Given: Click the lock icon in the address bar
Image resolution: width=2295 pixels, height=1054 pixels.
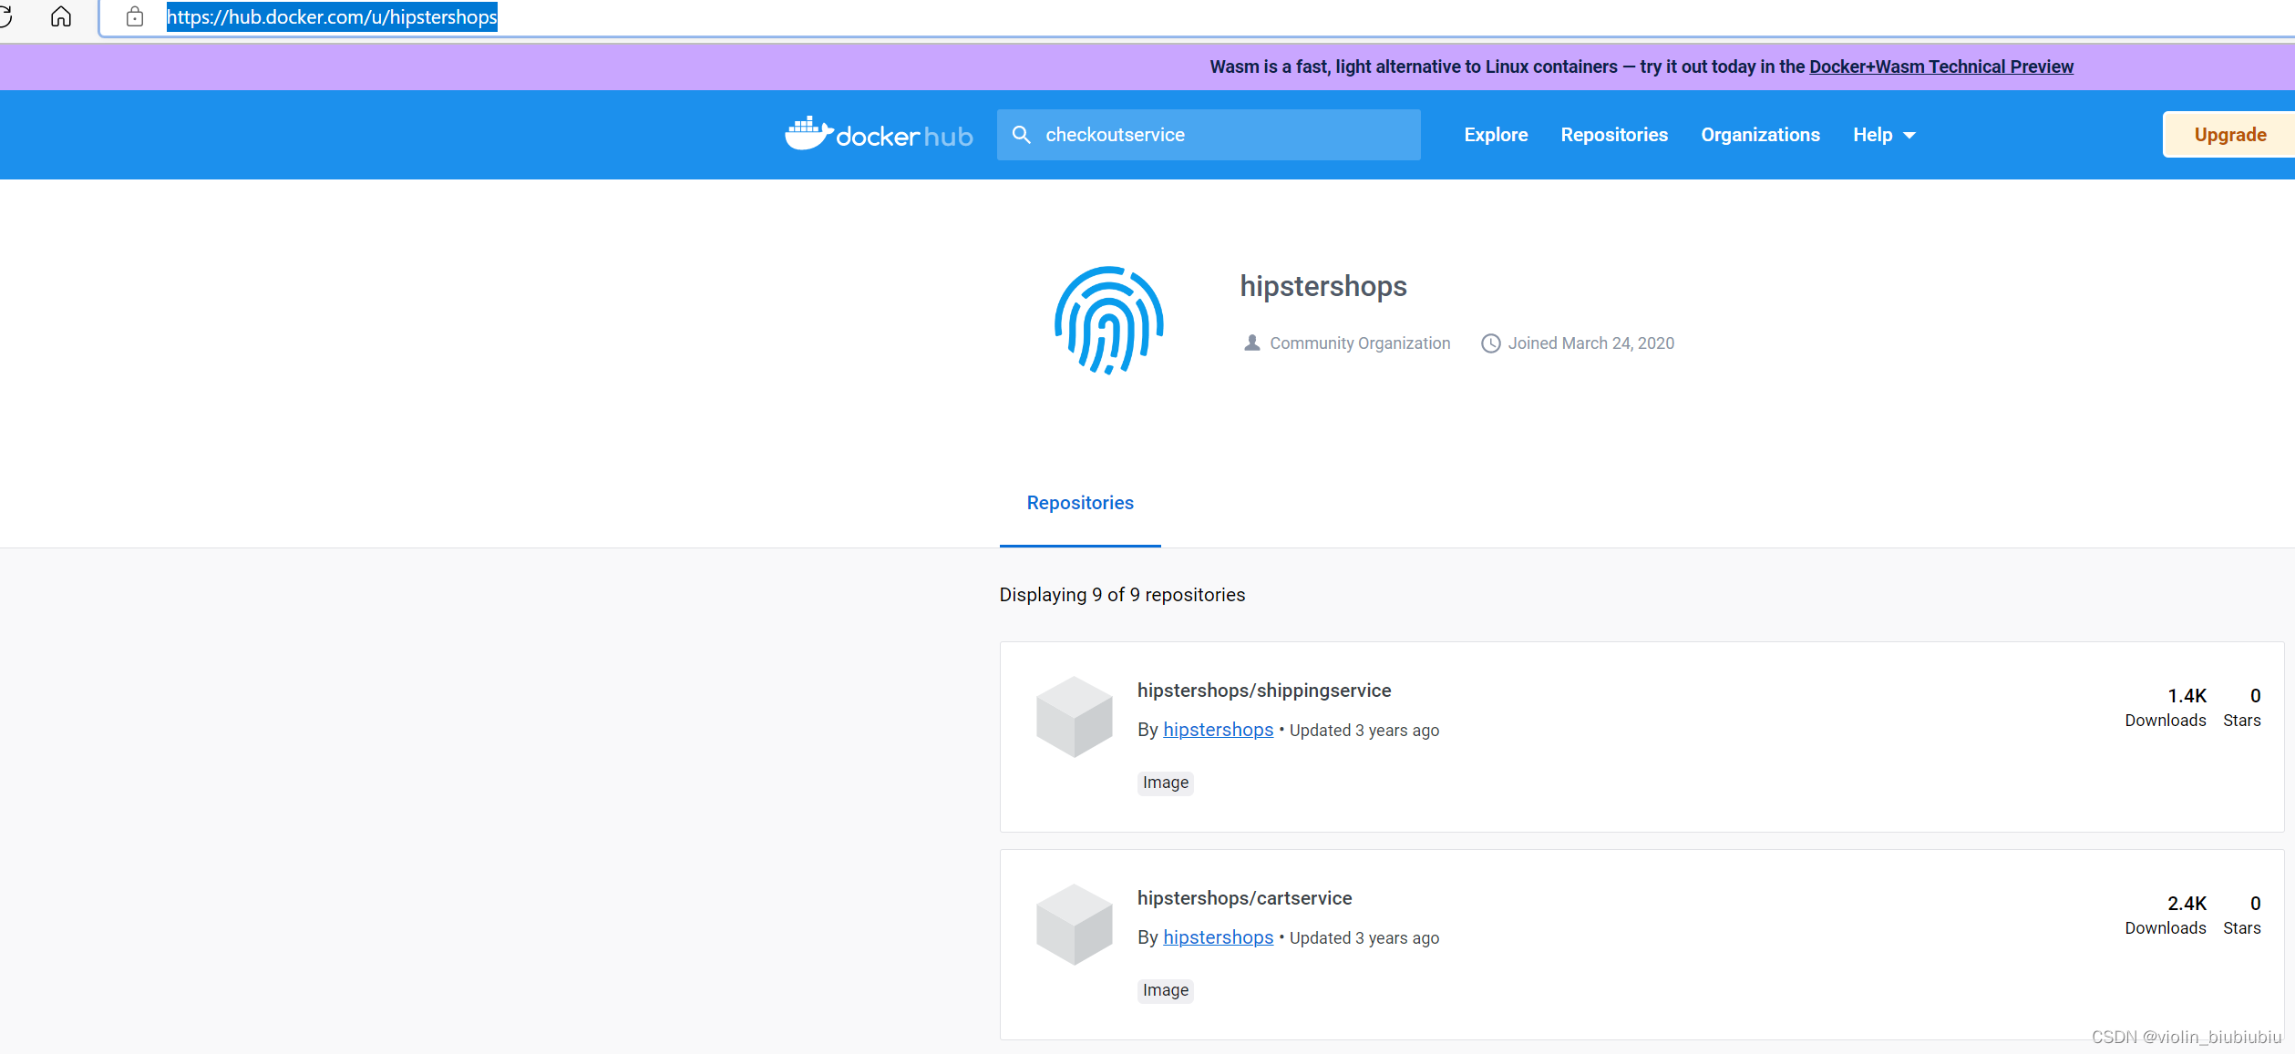Looking at the screenshot, I should (135, 16).
